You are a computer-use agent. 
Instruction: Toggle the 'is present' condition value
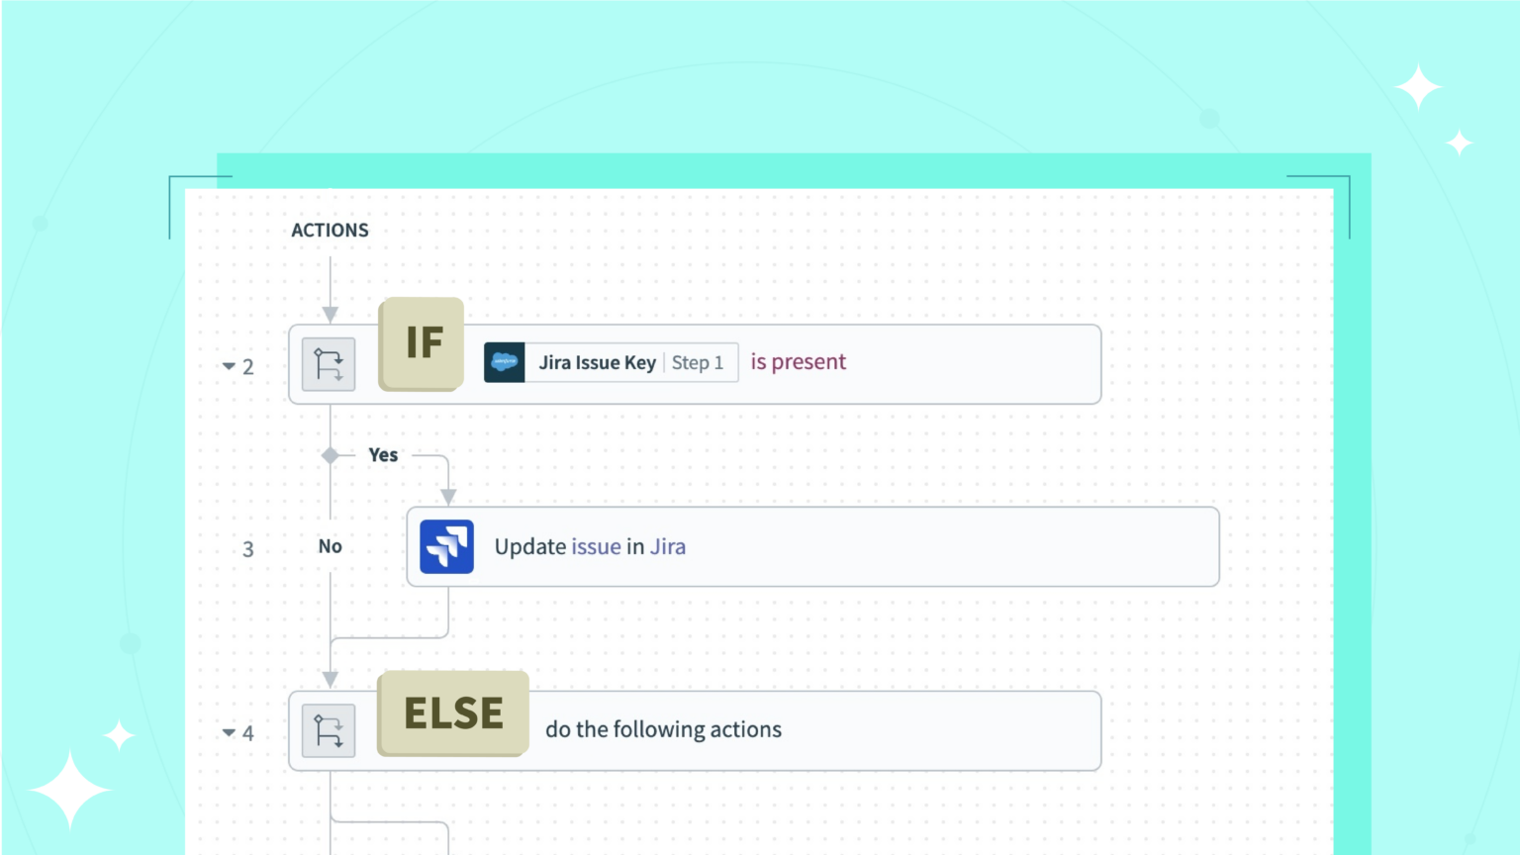click(x=798, y=361)
